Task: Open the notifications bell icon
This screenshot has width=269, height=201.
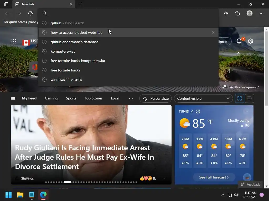Action: point(239,41)
